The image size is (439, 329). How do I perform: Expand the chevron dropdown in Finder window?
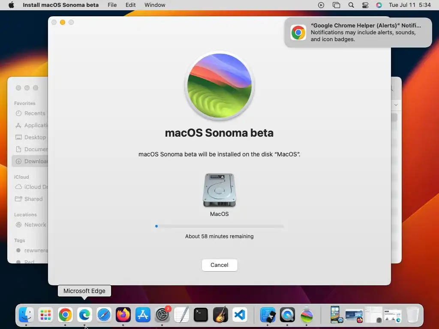(396, 105)
